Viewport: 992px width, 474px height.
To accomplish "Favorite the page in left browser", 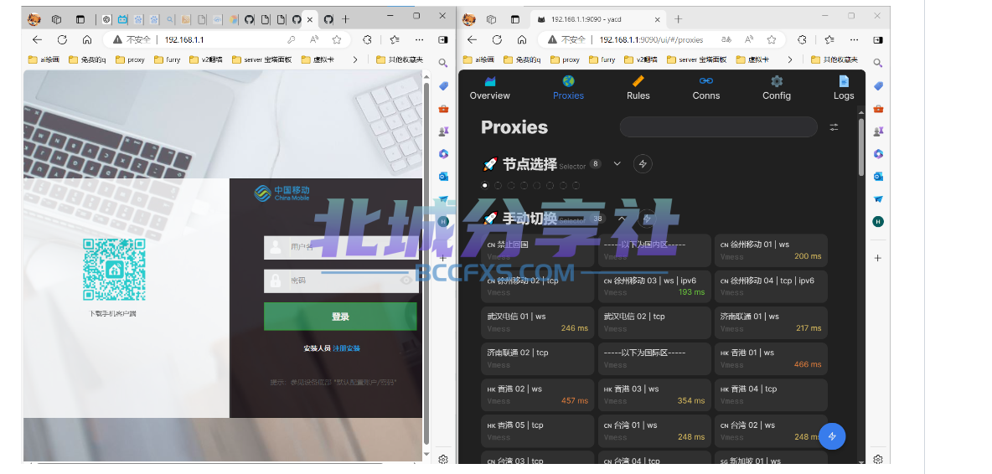I will 337,40.
